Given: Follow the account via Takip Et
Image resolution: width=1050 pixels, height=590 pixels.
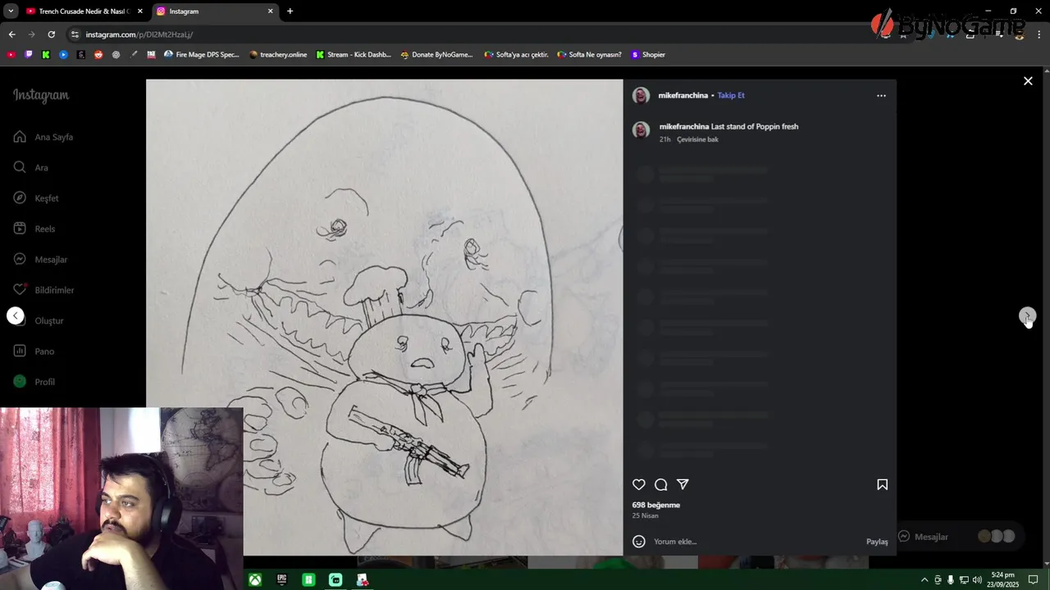Looking at the screenshot, I should (x=731, y=96).
